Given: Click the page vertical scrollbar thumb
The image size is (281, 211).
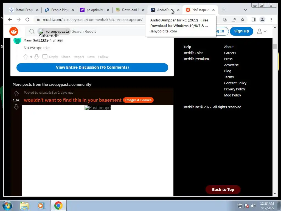Looking at the screenshot, I should pyautogui.click(x=275, y=46).
